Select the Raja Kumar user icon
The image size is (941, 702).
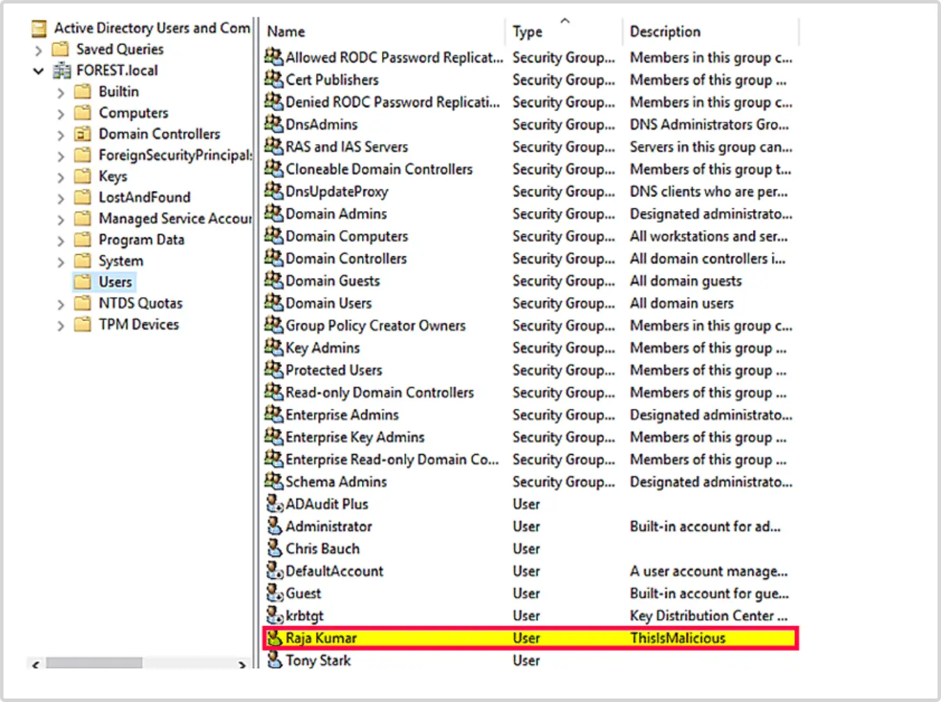coord(275,637)
